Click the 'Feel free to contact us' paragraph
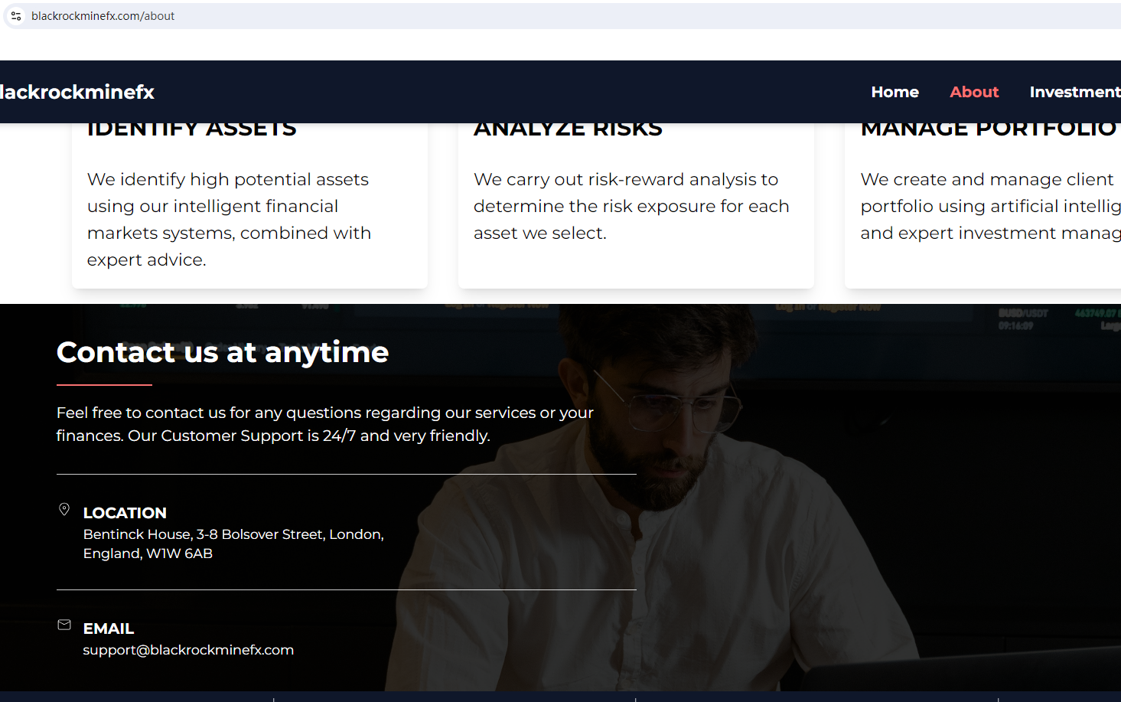1121x702 pixels. pyautogui.click(x=325, y=424)
